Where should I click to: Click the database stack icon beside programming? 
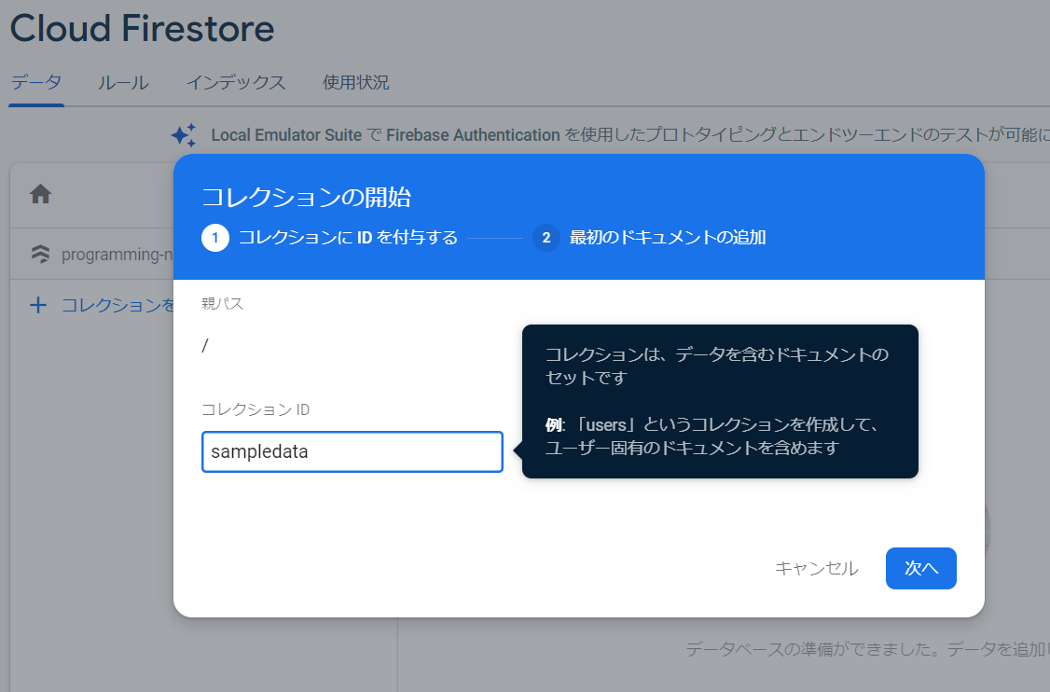click(41, 254)
